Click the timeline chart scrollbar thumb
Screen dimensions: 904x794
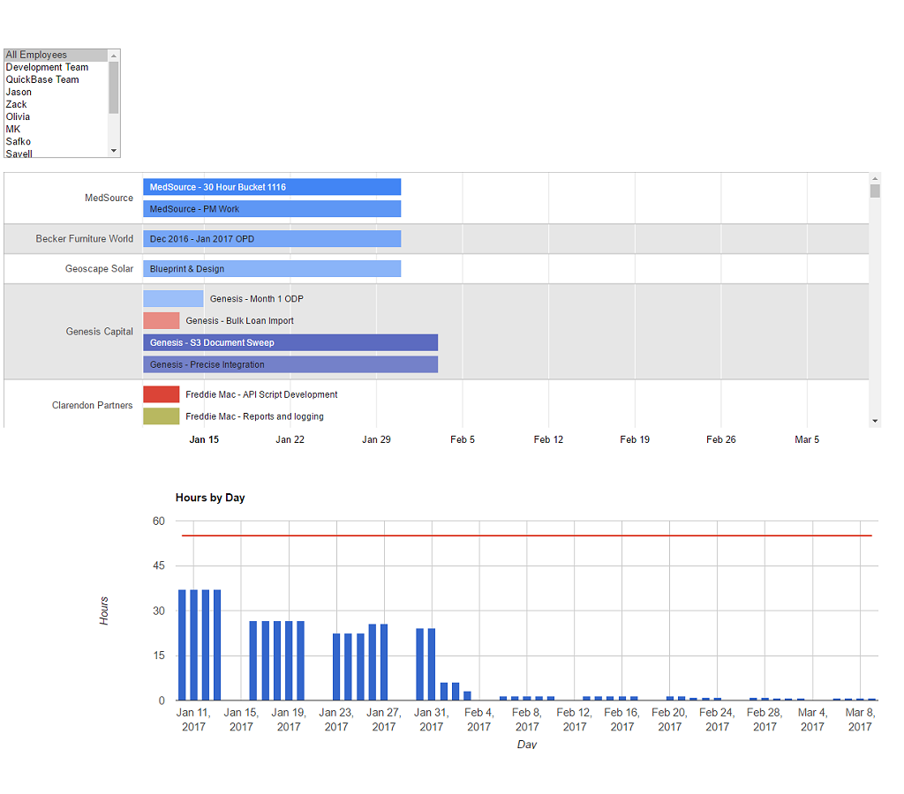[x=875, y=191]
